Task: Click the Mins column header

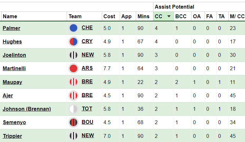Action: (143, 16)
